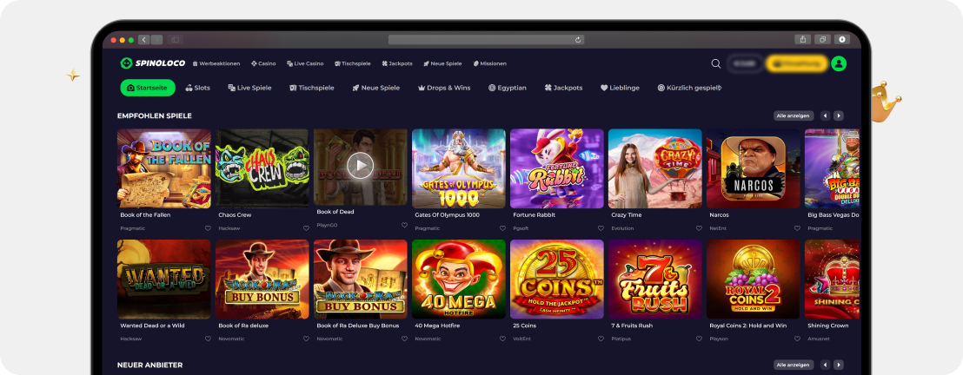Favorite Book of the Fallen heart
The image size is (963, 375).
coord(208,228)
